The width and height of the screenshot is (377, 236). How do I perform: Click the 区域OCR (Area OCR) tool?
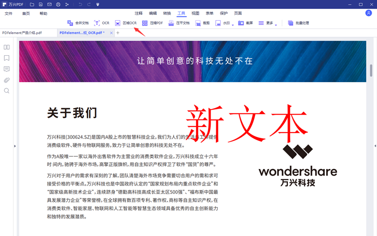126,23
